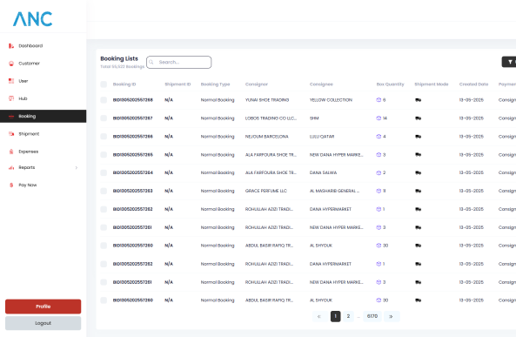This screenshot has height=337, width=516.
Task: Click the Box Quantity column header
Action: [x=391, y=84]
